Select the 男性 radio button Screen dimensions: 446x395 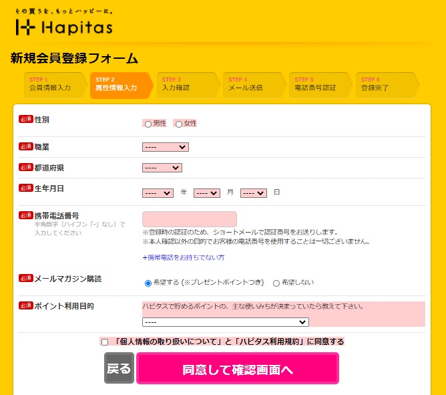pos(148,124)
